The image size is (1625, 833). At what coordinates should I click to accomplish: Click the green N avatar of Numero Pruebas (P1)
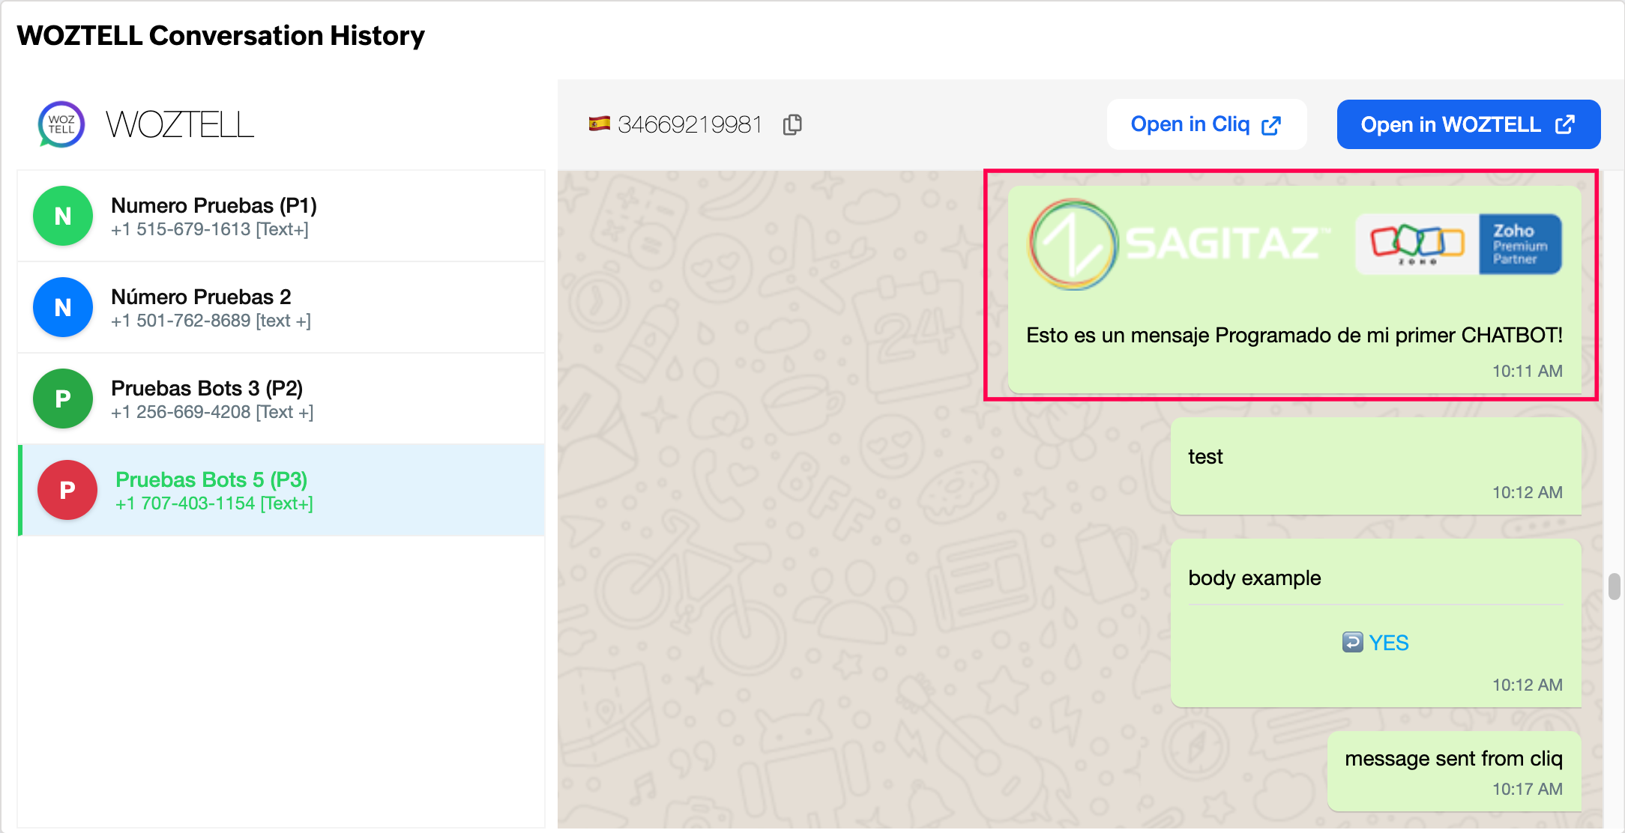coord(63,216)
